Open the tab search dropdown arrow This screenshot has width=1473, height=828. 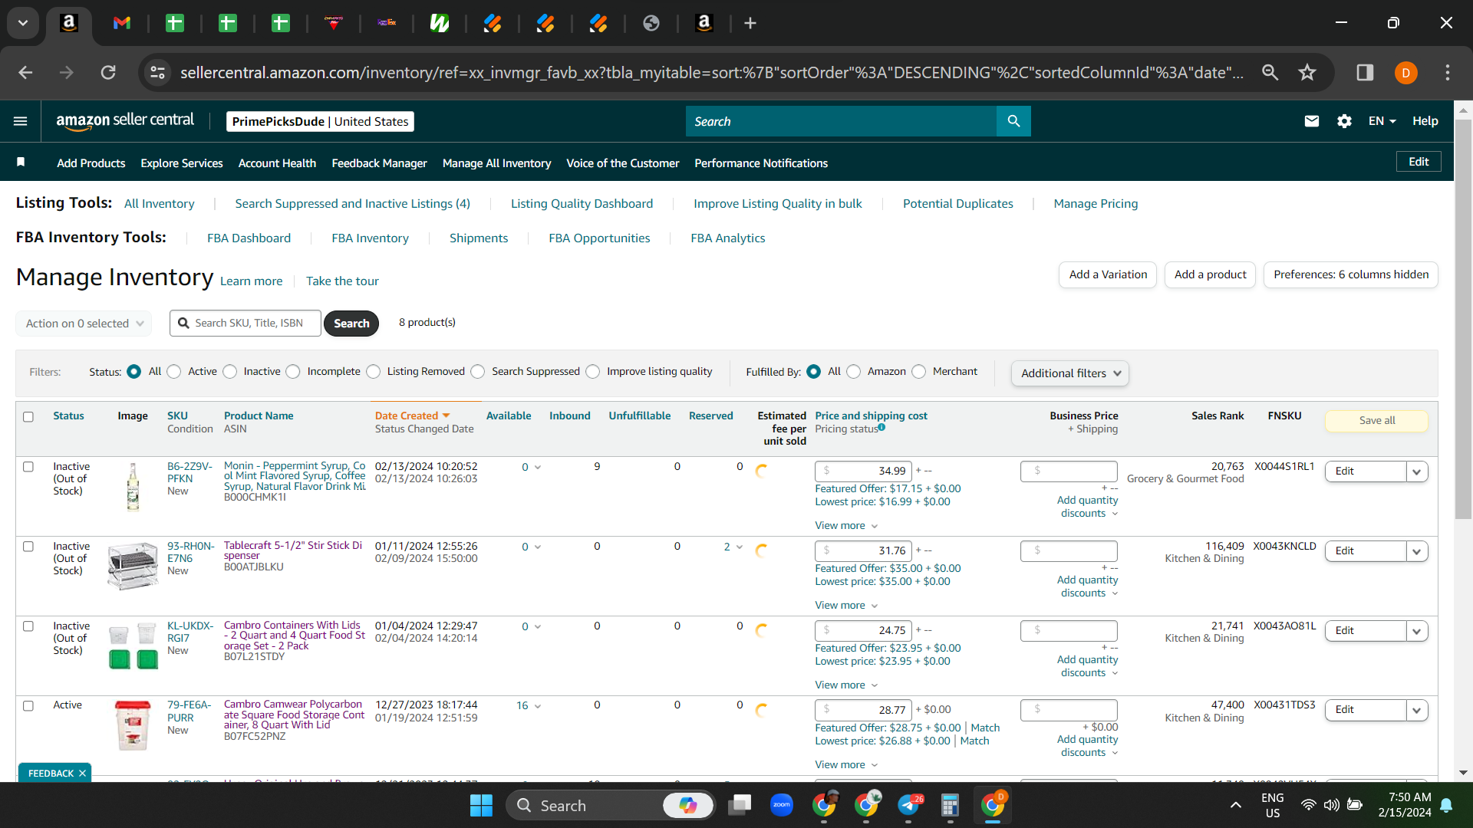(23, 23)
